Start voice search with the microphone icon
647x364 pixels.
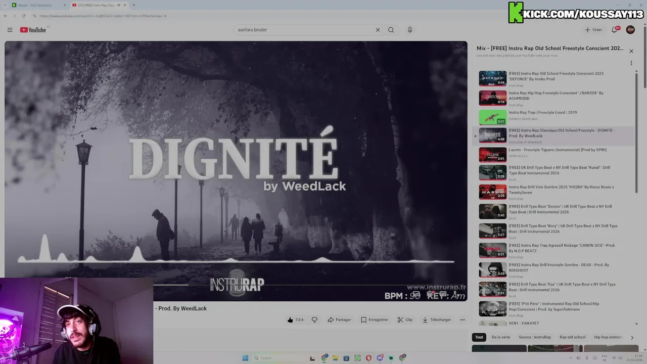410,30
